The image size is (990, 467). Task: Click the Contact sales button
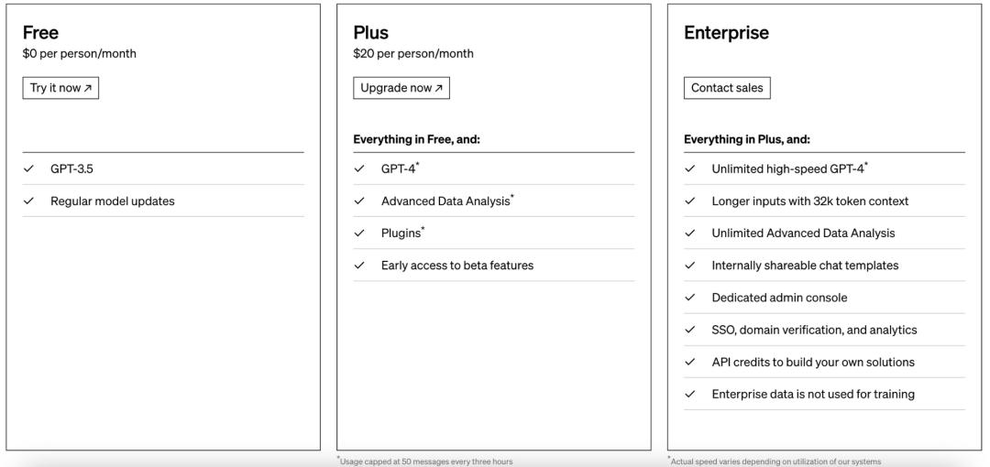tap(727, 88)
